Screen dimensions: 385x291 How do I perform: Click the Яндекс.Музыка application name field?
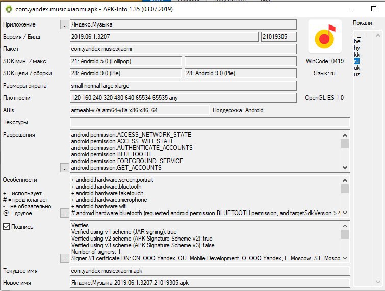(x=183, y=24)
